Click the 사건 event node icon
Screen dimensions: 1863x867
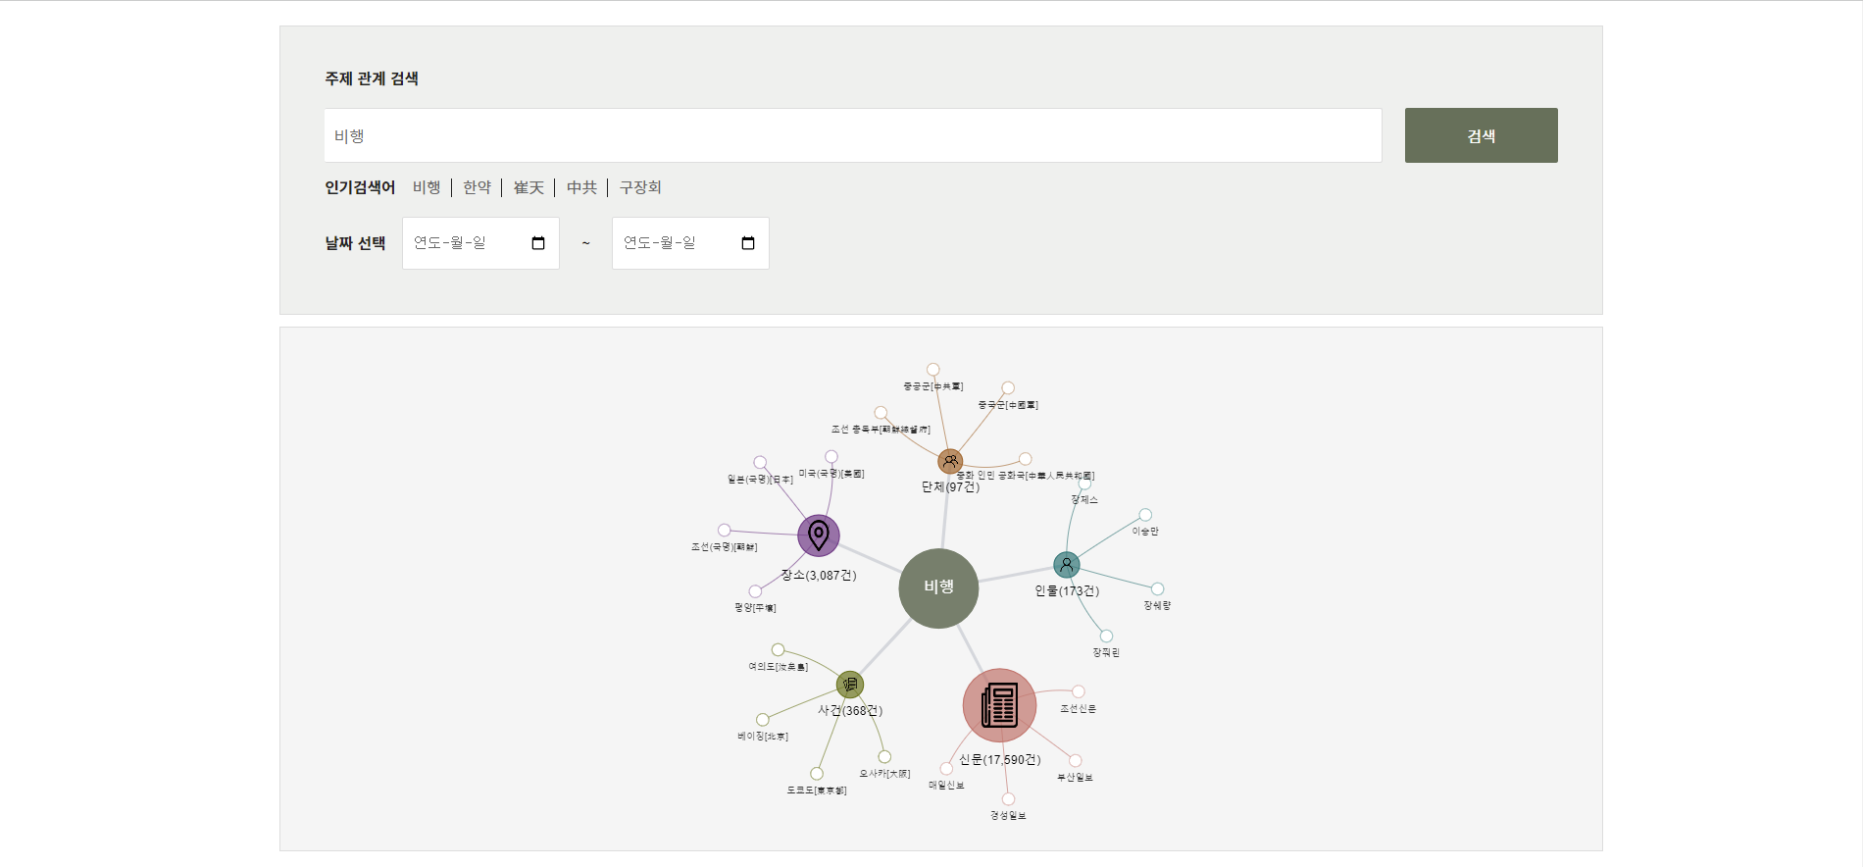849,685
